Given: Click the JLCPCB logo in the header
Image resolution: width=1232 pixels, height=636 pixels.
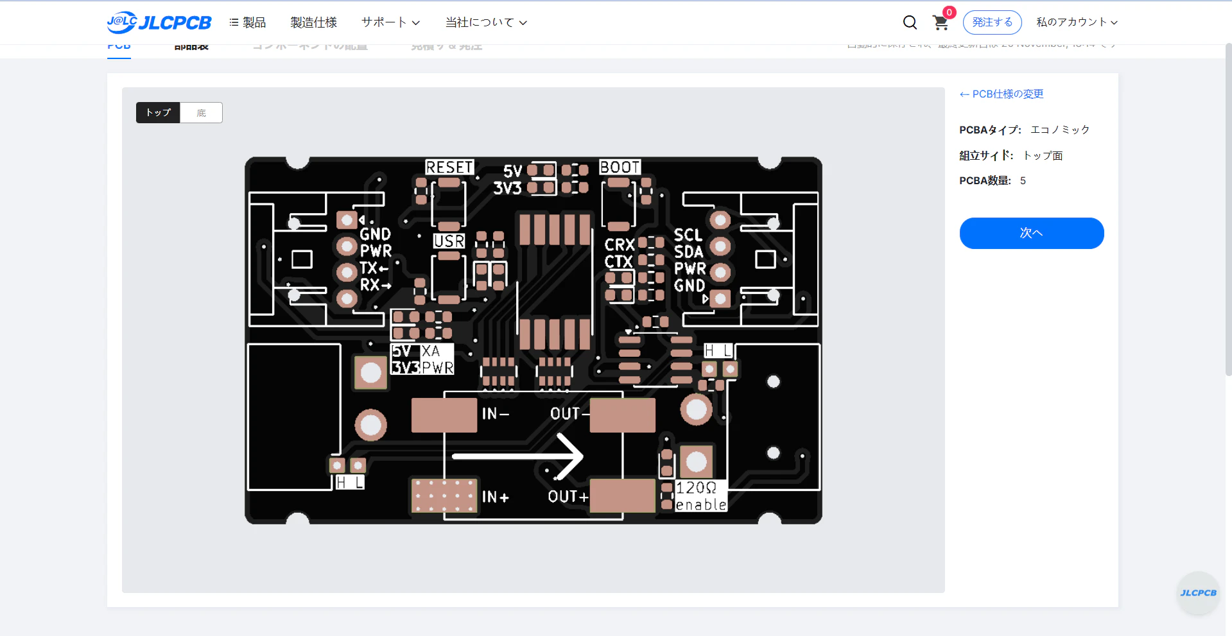Looking at the screenshot, I should (x=159, y=22).
